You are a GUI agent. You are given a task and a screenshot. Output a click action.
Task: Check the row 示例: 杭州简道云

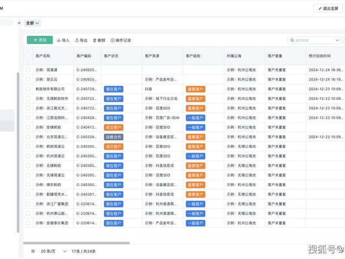(28, 156)
